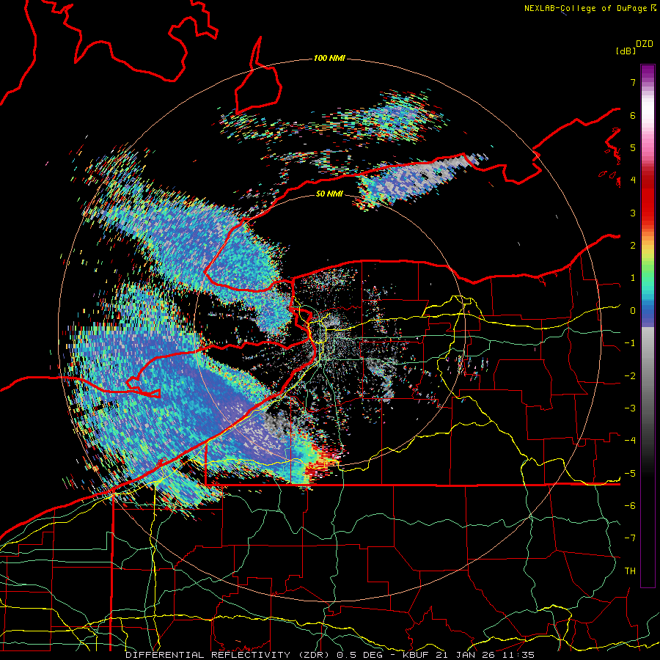
Task: Click the -7 dB tick on the color scale
Action: point(630,538)
